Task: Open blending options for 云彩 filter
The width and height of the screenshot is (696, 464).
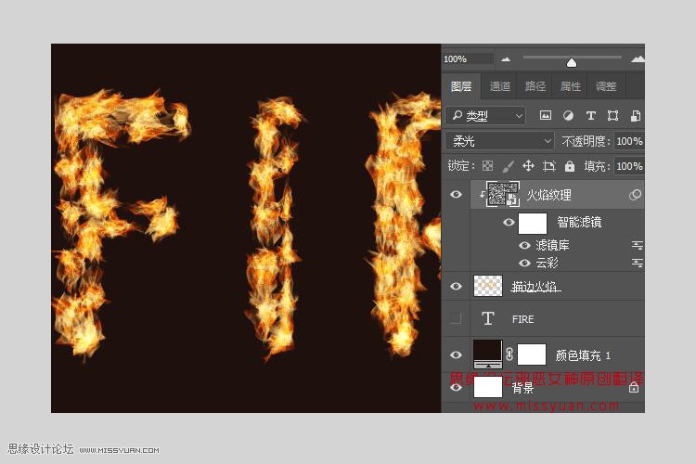Action: pos(637,263)
